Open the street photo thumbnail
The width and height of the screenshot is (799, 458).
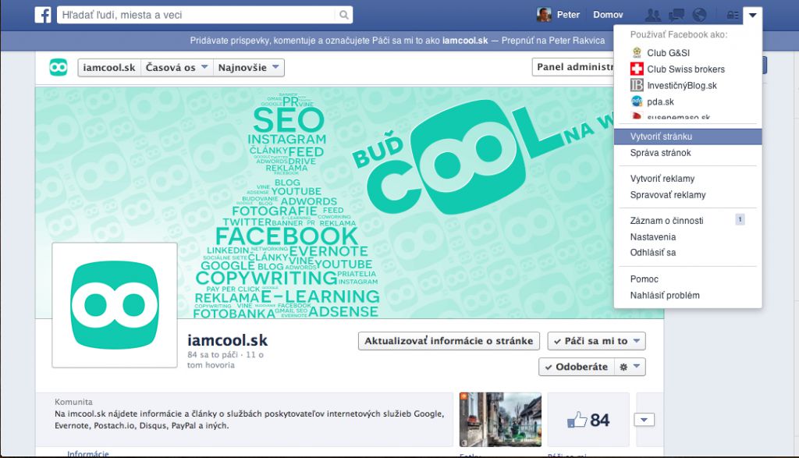tap(500, 419)
